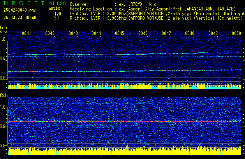Click the Lch yellow-cyan signal level bar graph
Viewport: 245px width, 159px height.
(x=125, y=86)
